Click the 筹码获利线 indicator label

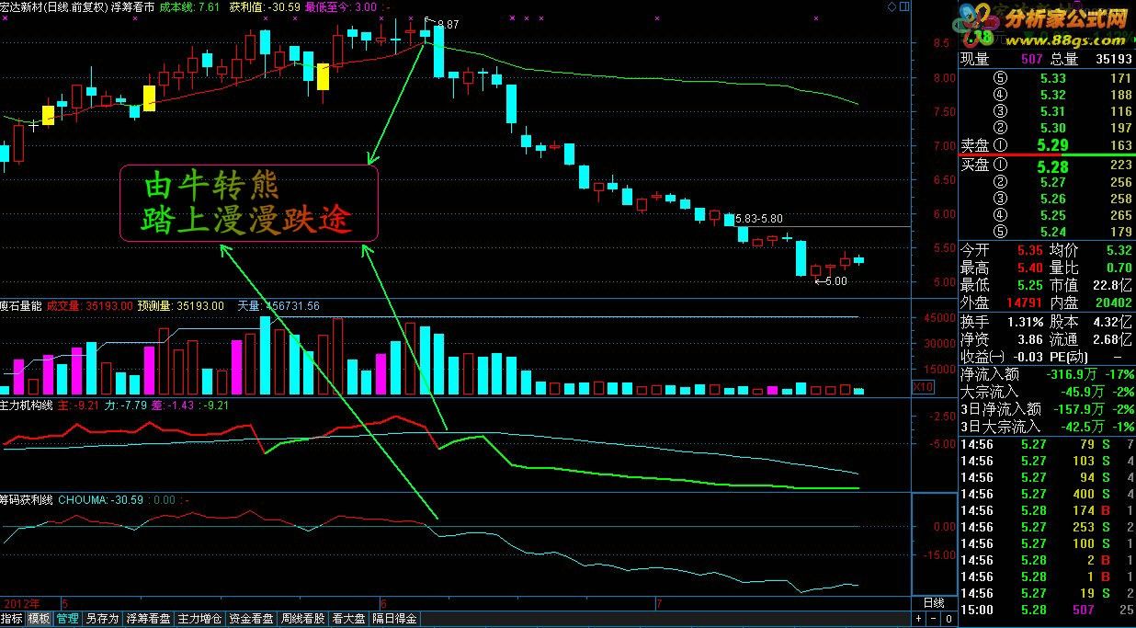(28, 501)
